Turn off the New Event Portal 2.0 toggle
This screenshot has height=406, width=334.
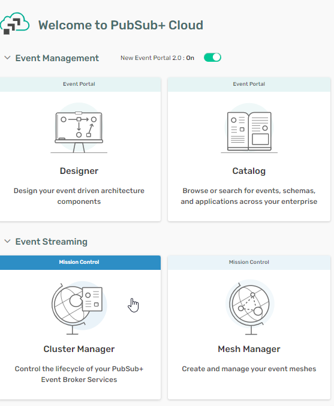212,58
